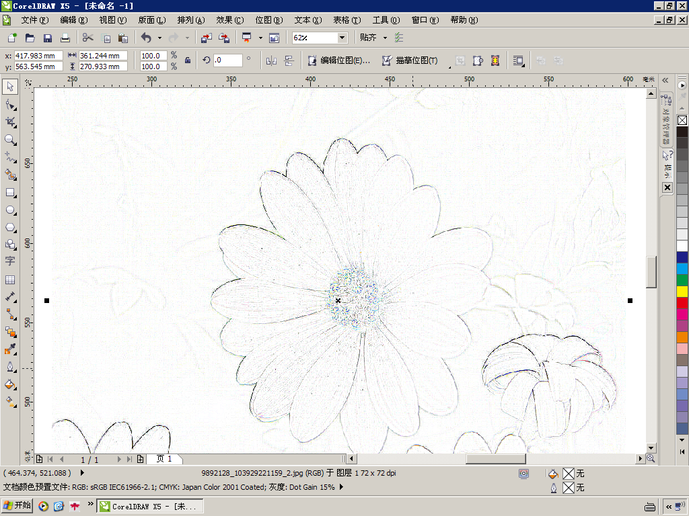Save the document with disk icon
Image resolution: width=689 pixels, height=516 pixels.
click(48, 38)
